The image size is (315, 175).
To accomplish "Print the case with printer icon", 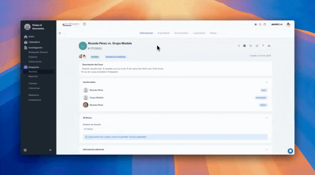I will click(269, 46).
